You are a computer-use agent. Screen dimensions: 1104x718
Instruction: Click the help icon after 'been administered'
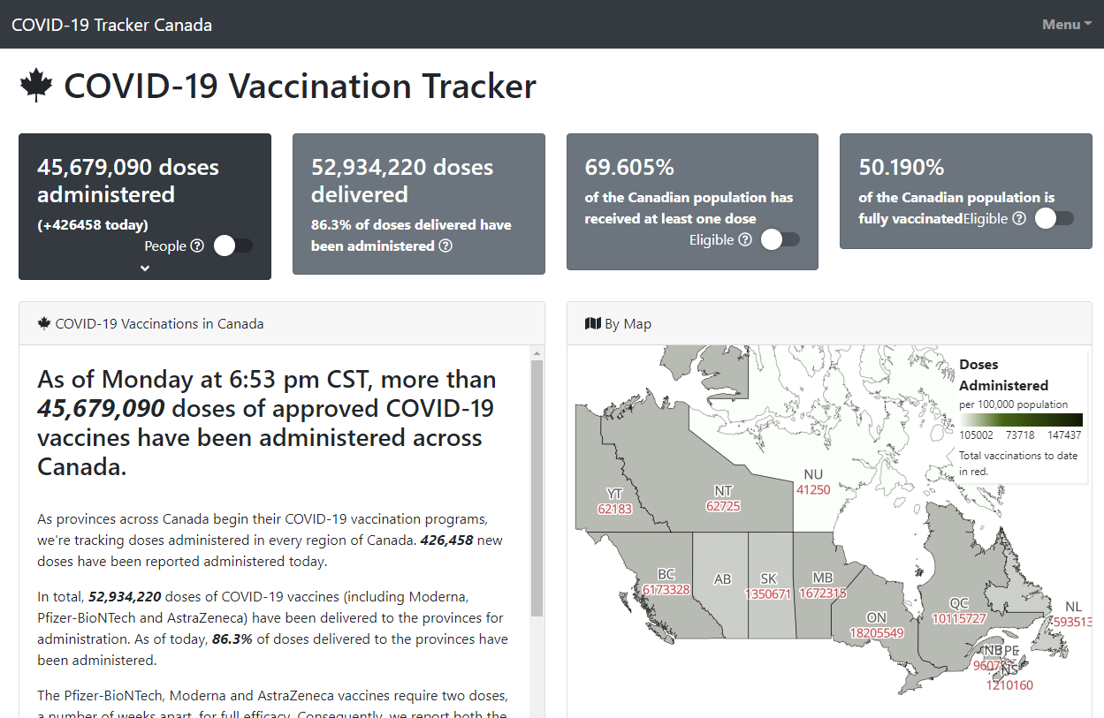tap(445, 246)
